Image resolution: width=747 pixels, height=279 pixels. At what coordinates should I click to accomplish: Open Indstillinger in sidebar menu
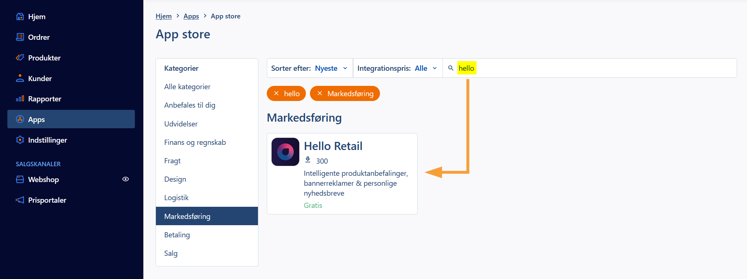[x=71, y=140]
